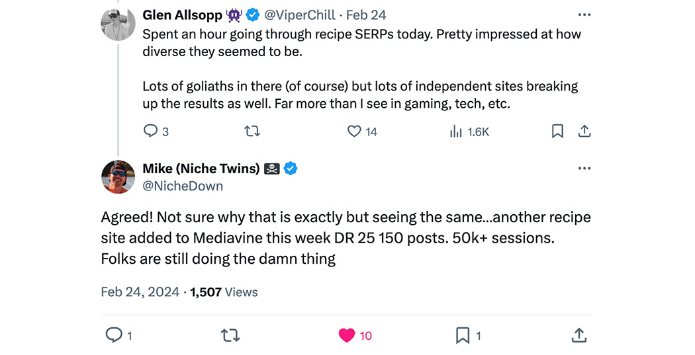Open the @NicheDown handle link
Image resolution: width=695 pixels, height=355 pixels.
coord(183,186)
